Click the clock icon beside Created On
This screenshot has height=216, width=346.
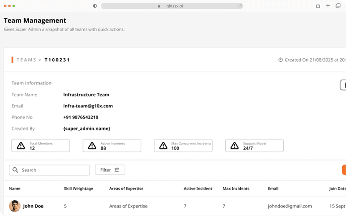[x=280, y=60]
